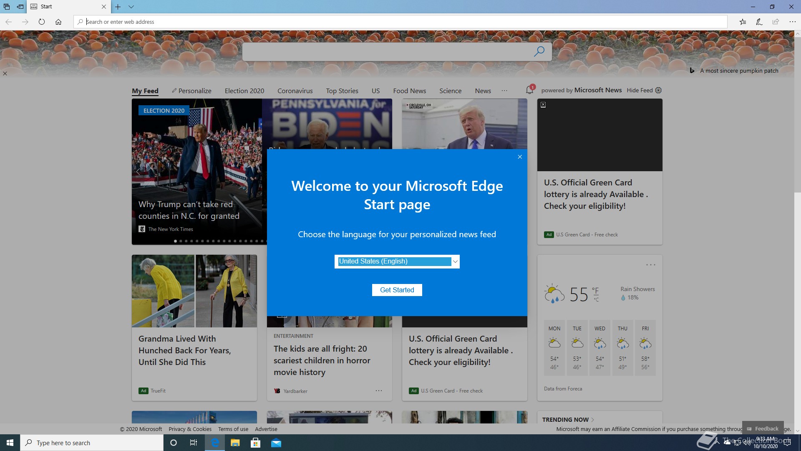Expand Trending Now section chevron

[x=592, y=420]
